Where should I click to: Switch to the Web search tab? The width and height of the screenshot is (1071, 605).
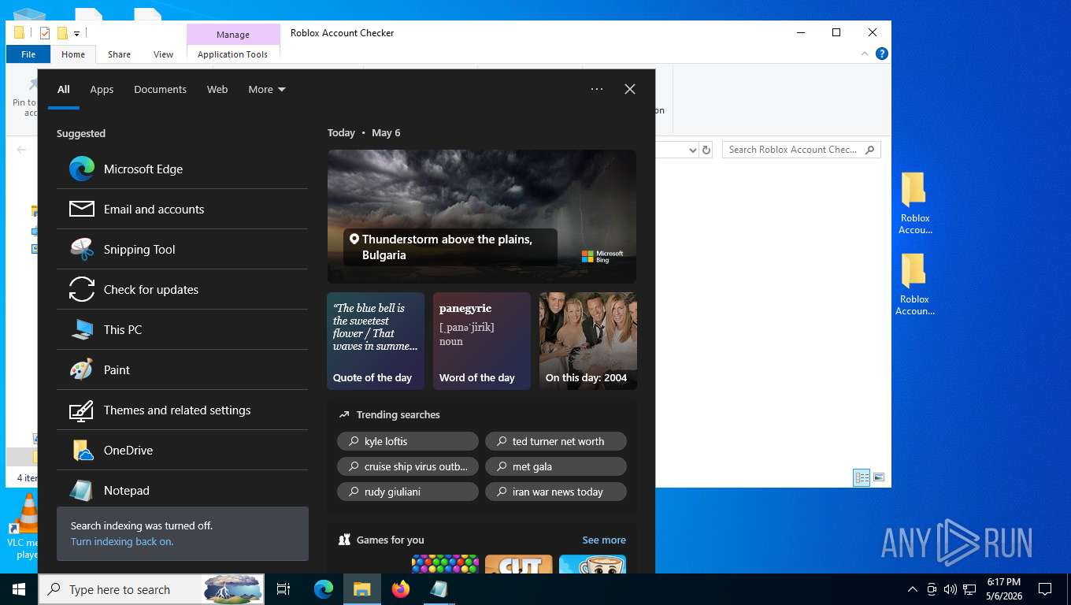click(217, 89)
